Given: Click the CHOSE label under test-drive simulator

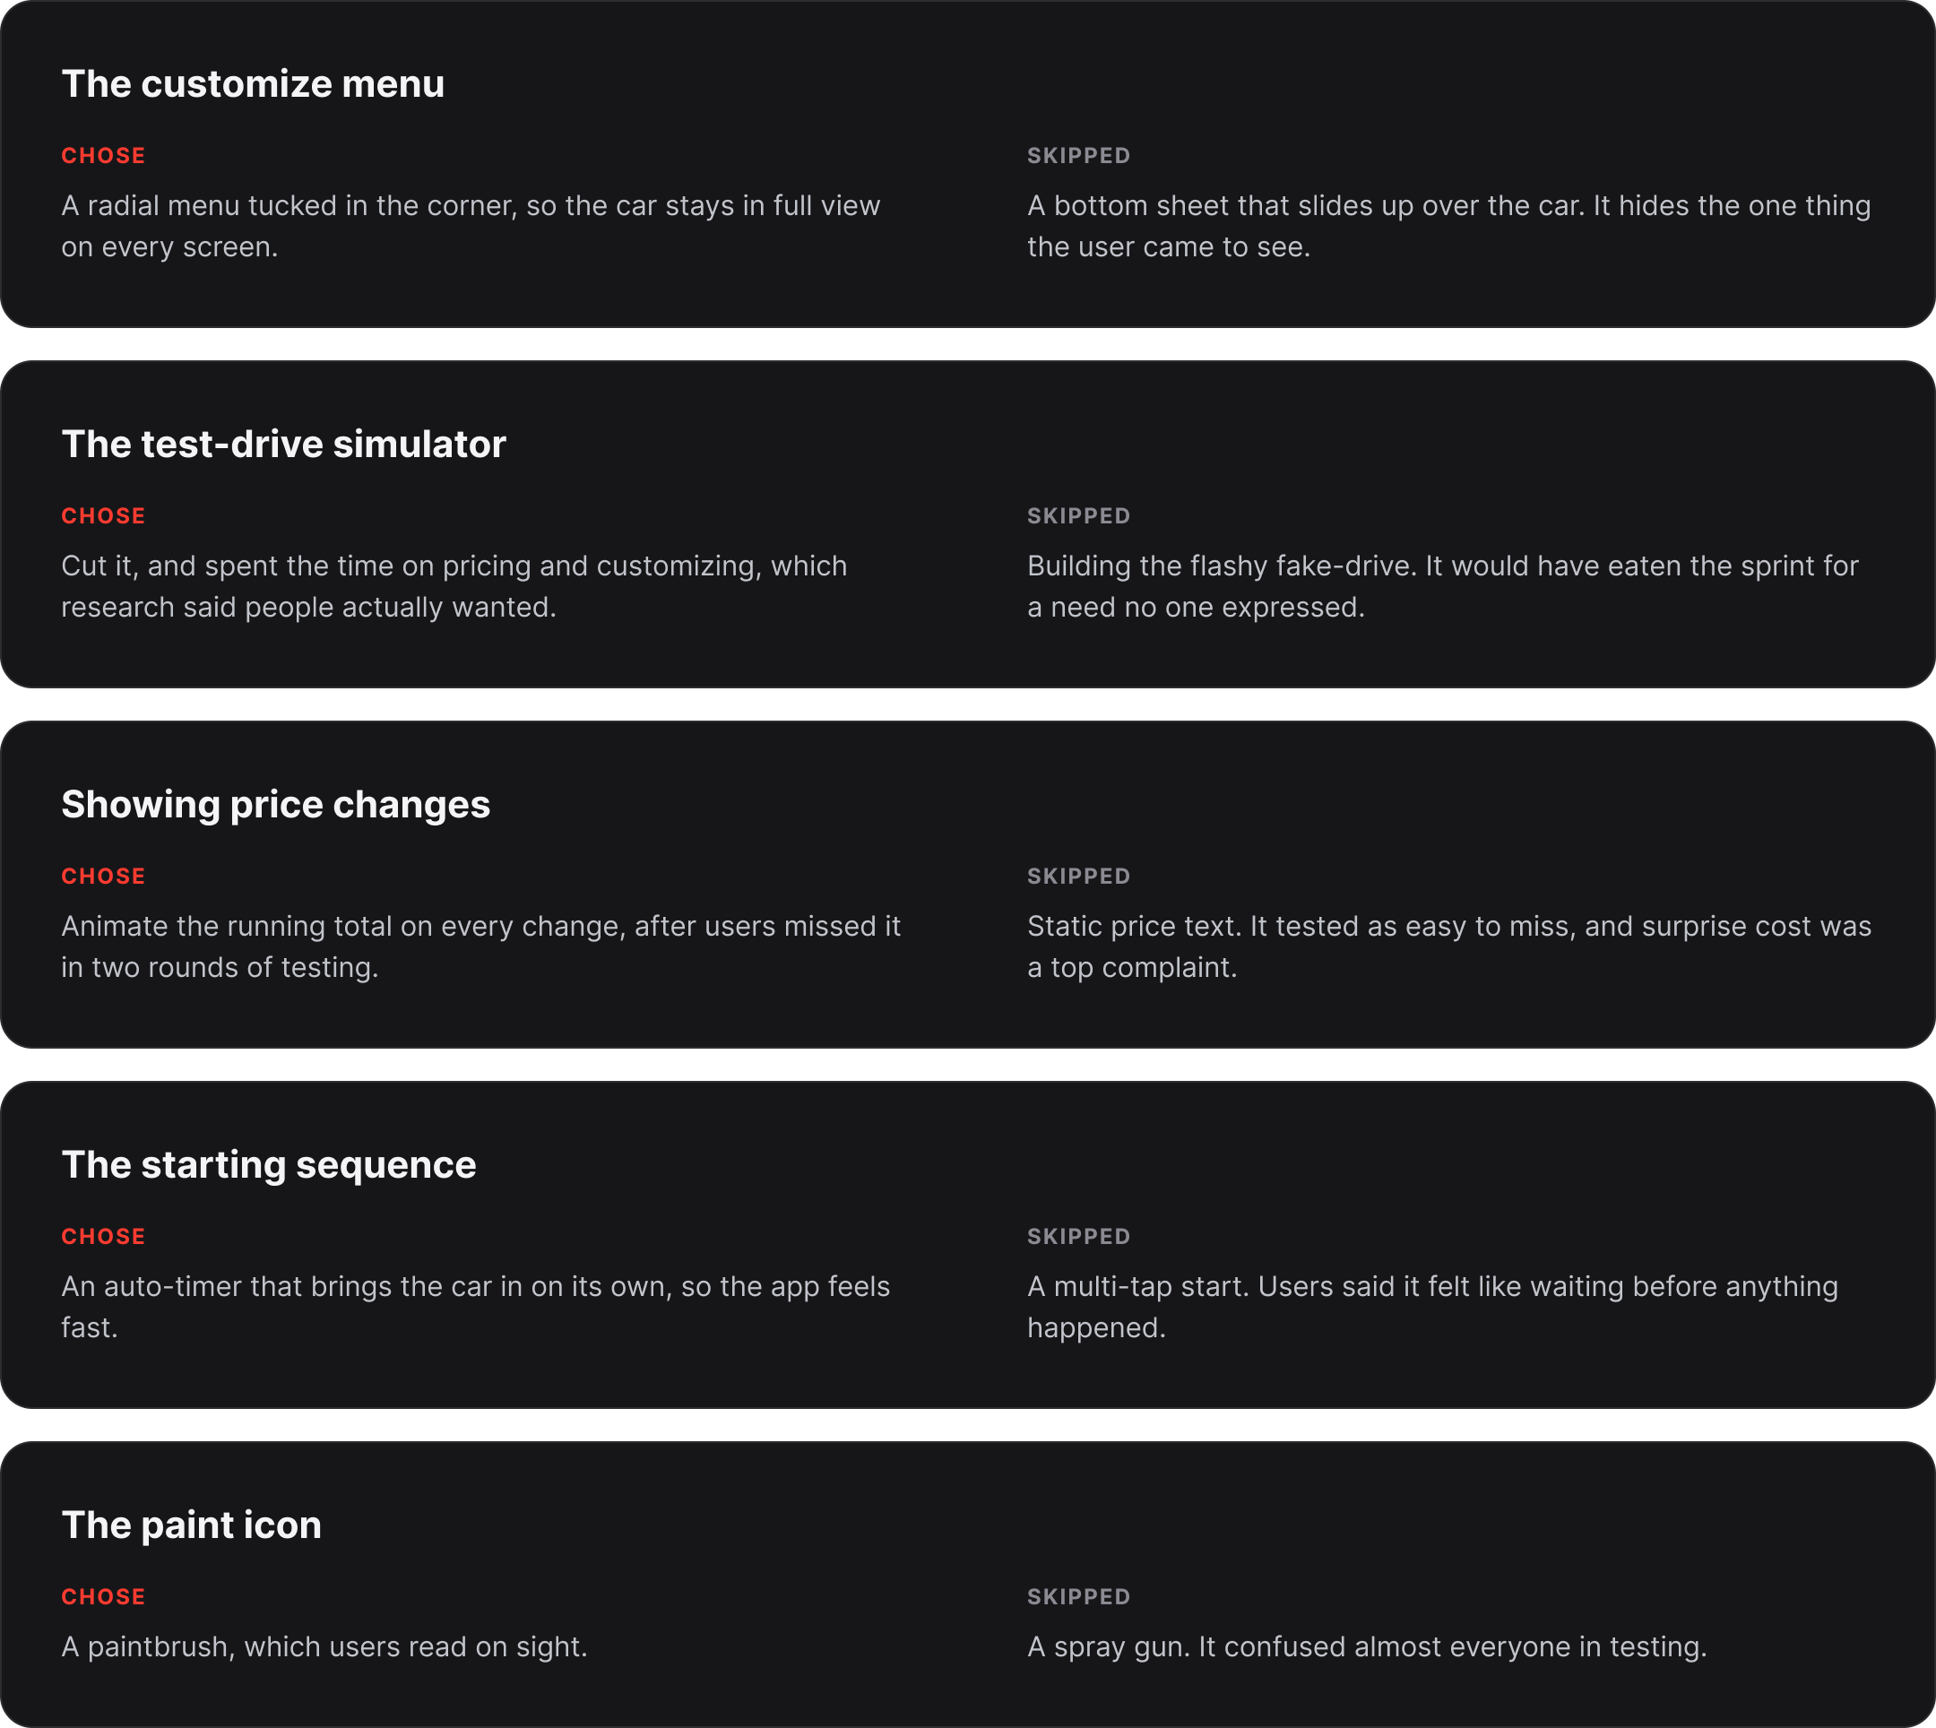Looking at the screenshot, I should click(103, 515).
